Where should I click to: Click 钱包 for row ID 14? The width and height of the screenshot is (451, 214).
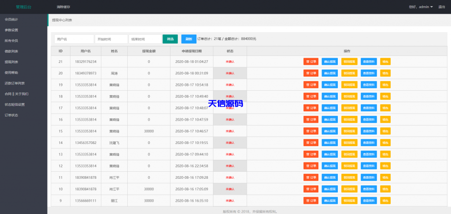385,143
